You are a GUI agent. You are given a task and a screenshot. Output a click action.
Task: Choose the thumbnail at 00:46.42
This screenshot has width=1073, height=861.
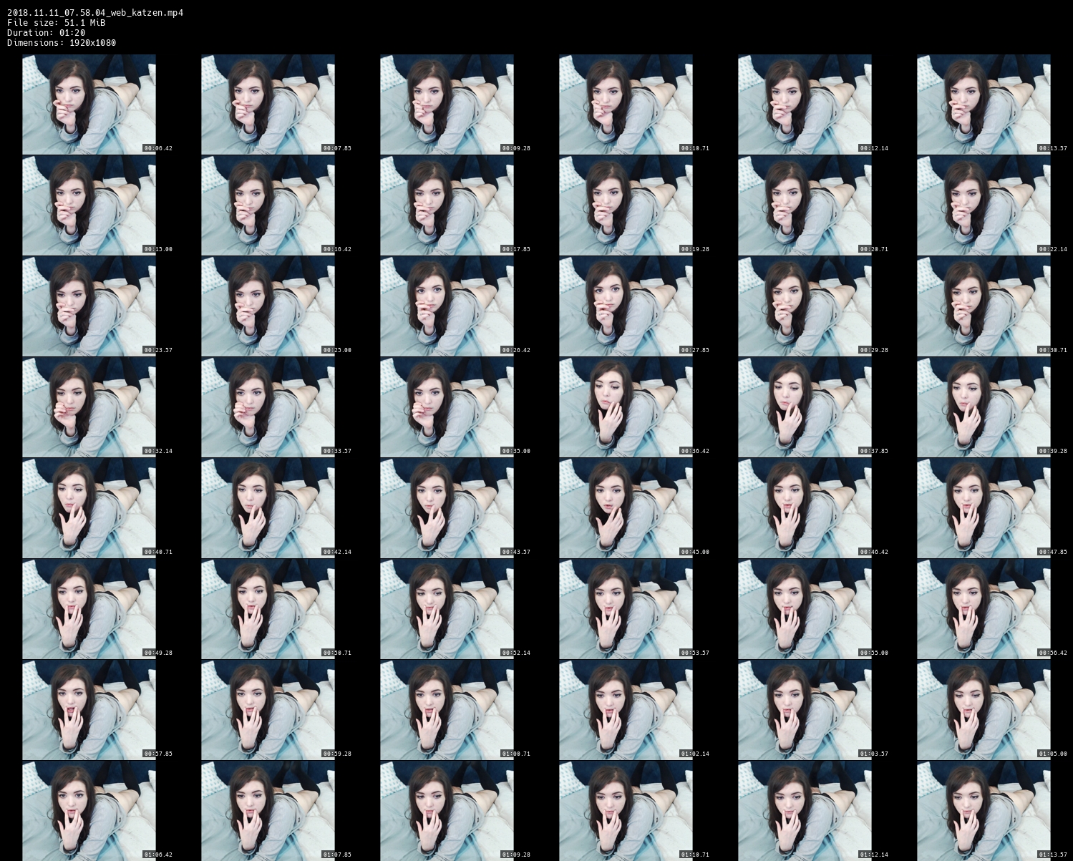click(x=805, y=508)
